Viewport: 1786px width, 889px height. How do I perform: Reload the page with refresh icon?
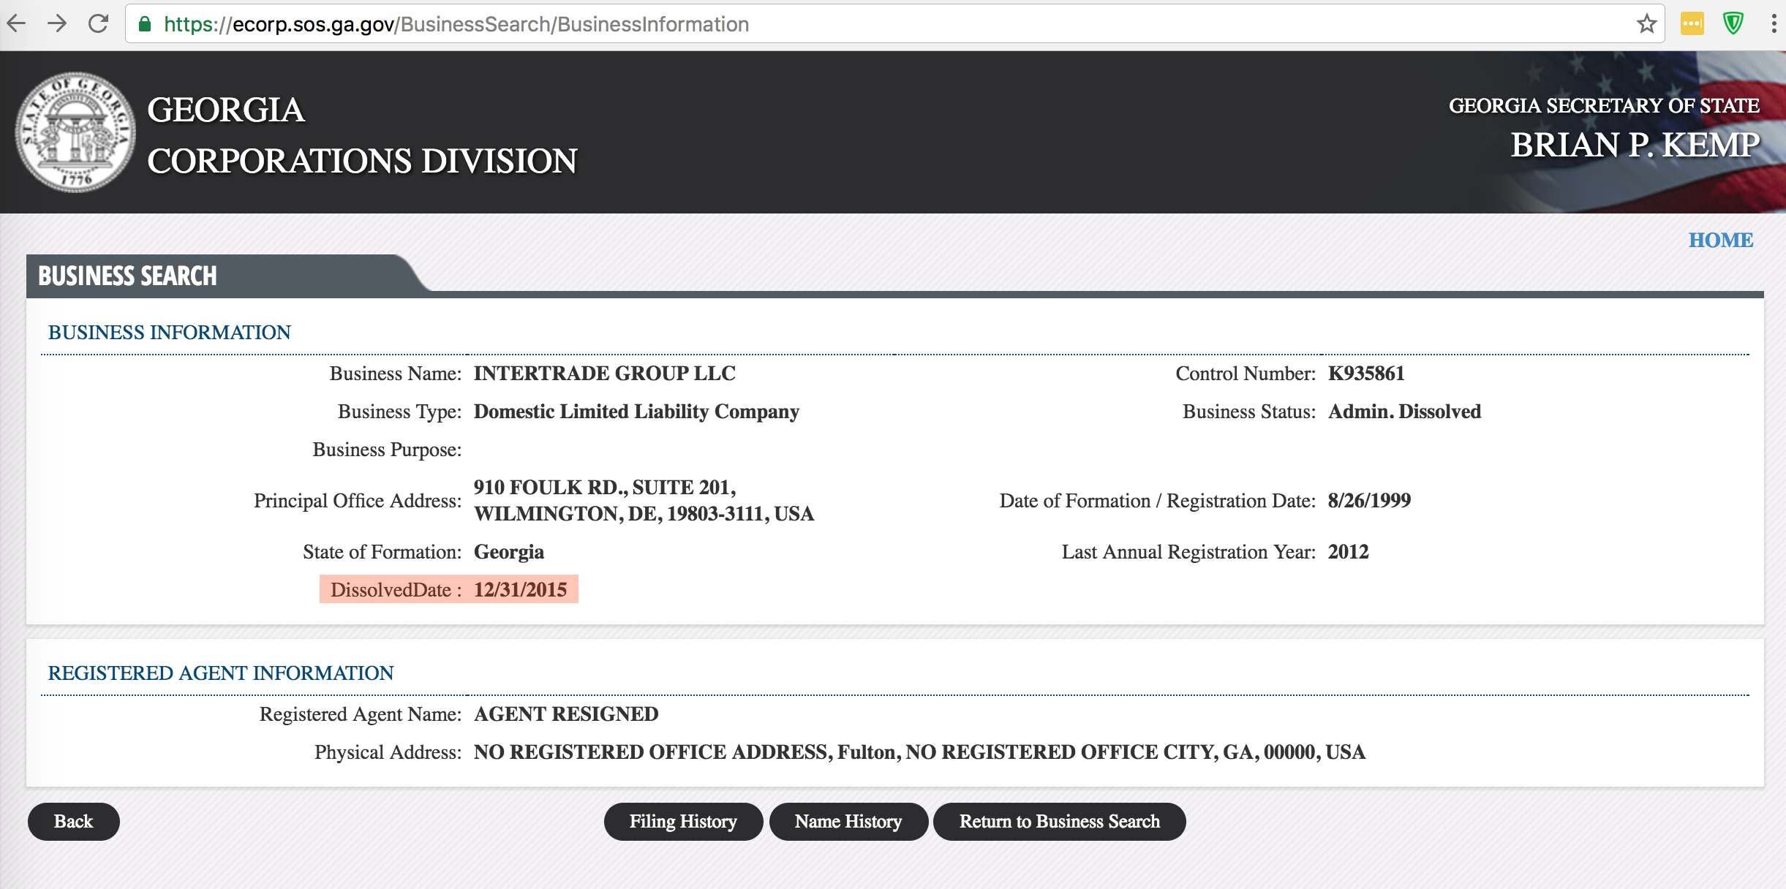coord(98,24)
